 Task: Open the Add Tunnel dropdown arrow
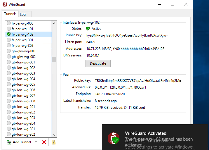pos(36,142)
